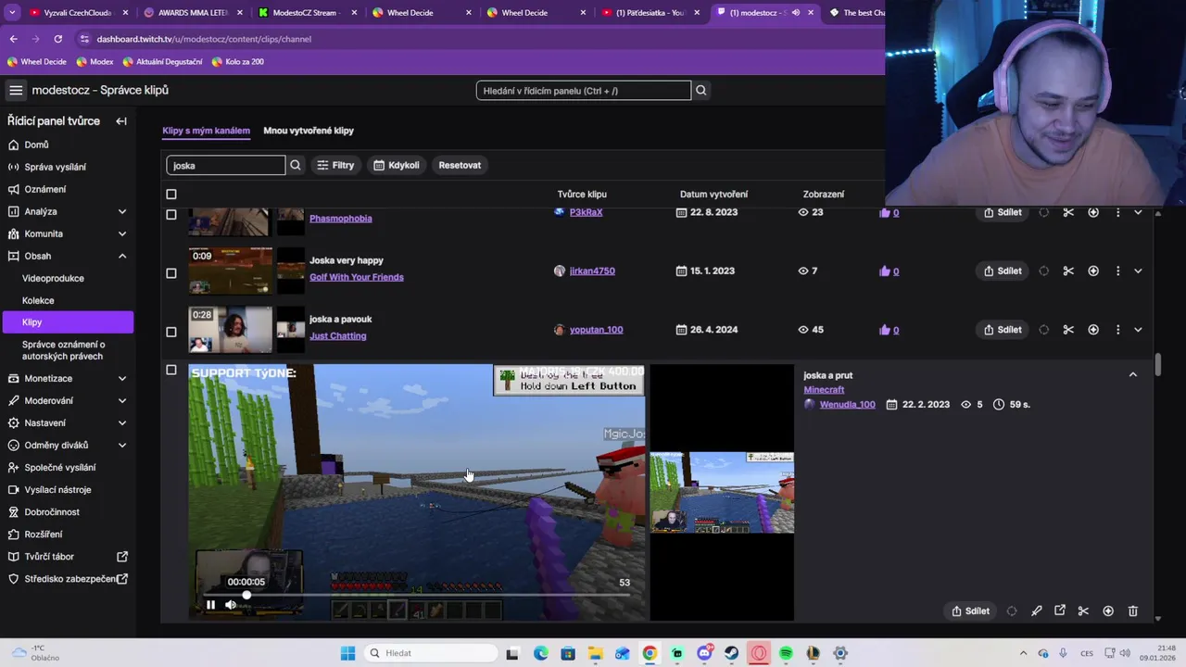Open the three-dot menu for joska a pavouk

(x=1117, y=330)
